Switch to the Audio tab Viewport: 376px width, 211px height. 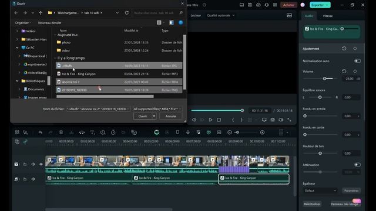[309, 16]
